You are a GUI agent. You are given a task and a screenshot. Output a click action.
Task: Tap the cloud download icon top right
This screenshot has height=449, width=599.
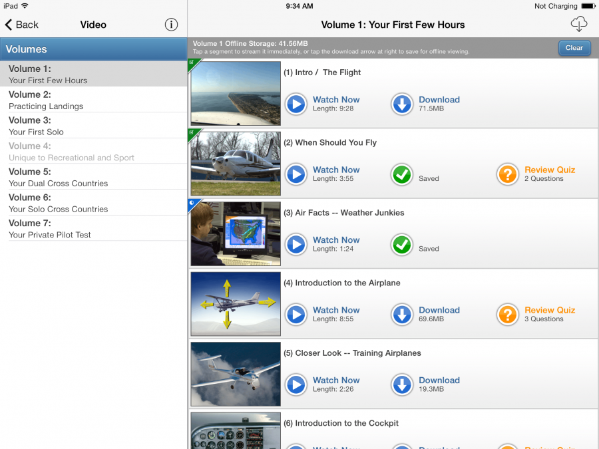click(578, 23)
